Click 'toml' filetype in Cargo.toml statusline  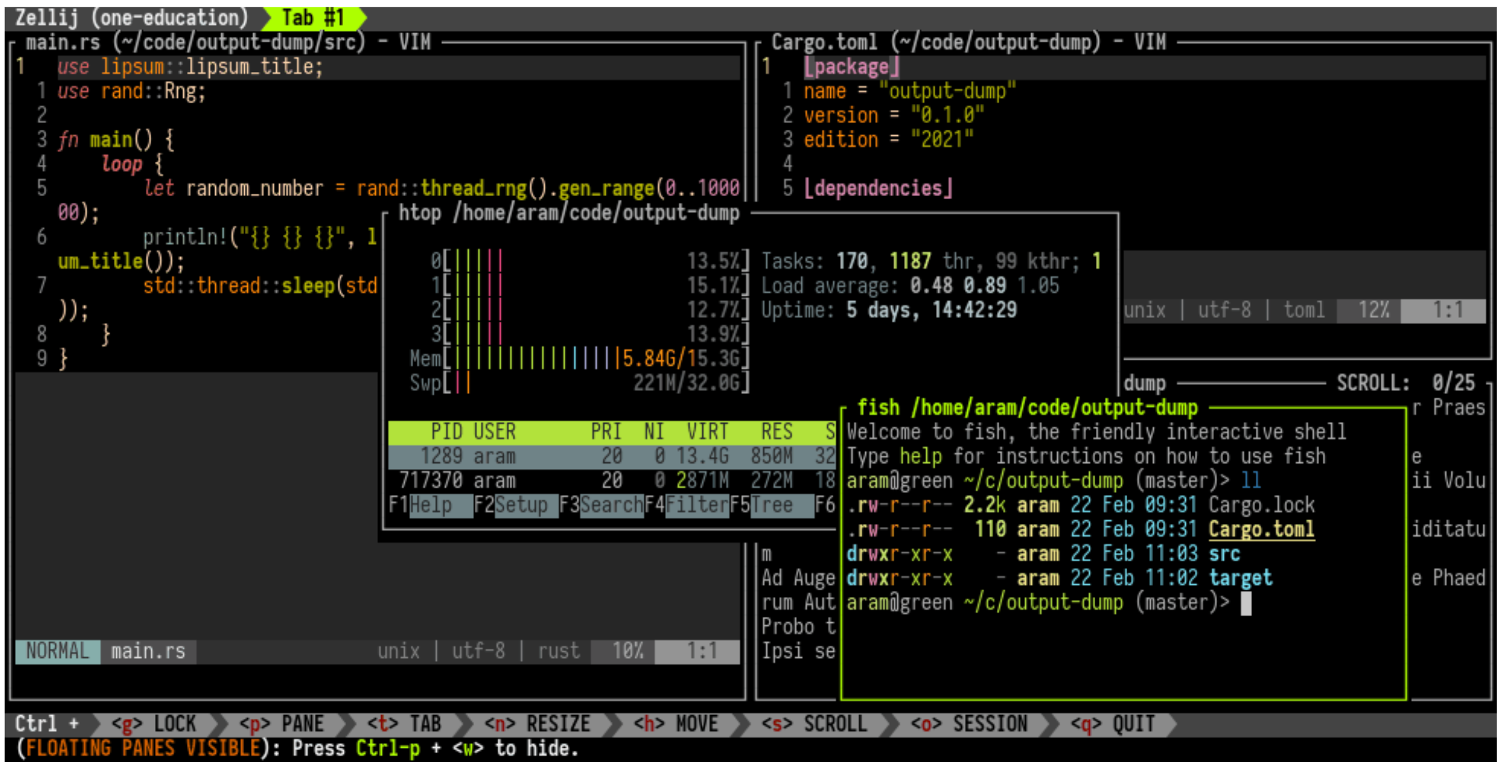1304,311
